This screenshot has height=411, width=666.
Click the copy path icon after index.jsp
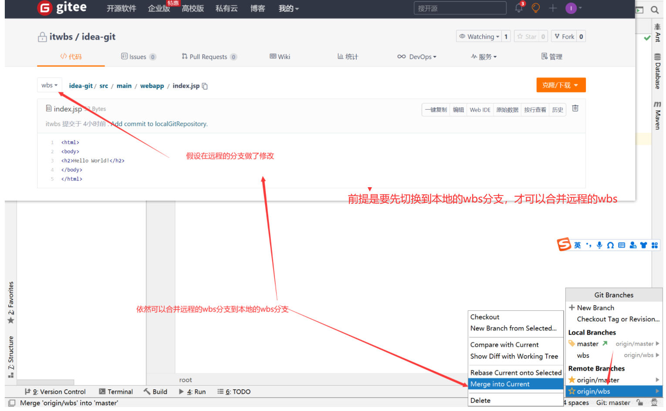(x=205, y=86)
